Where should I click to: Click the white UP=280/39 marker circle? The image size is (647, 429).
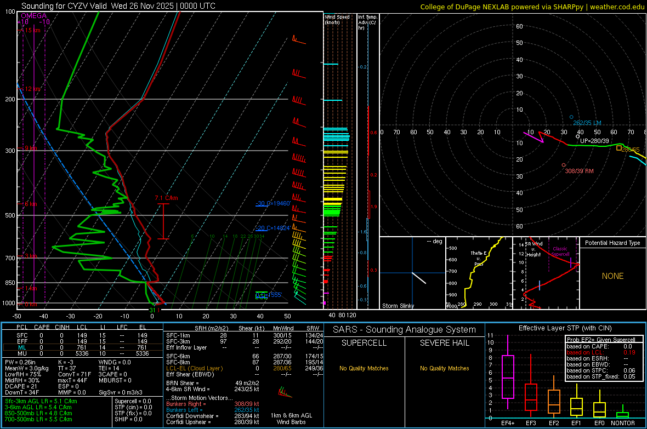[x=578, y=136]
